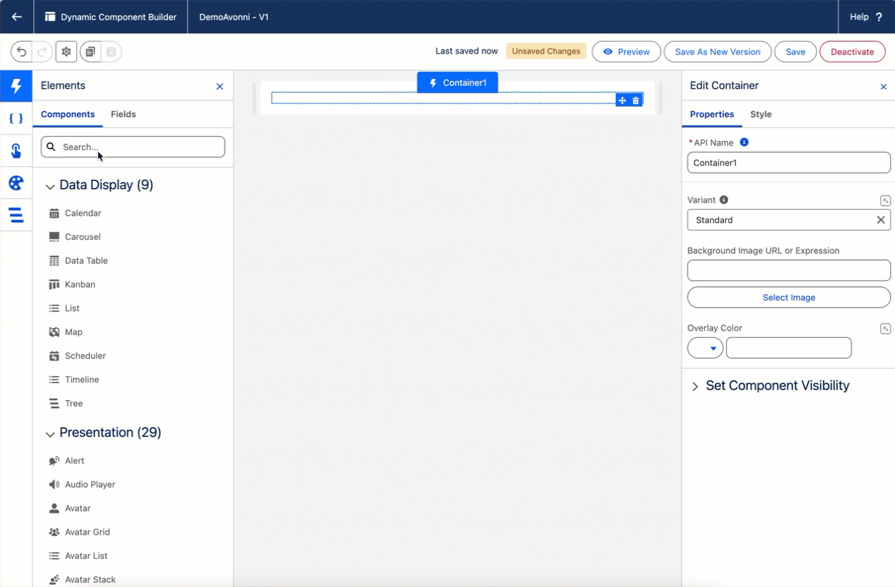Screen dimensions: 895x587
Task: Click the paste clipboard icon in the toolbar
Action: [x=111, y=52]
